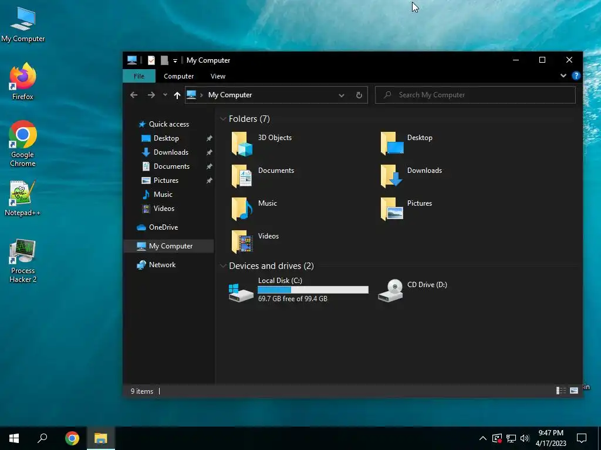The height and width of the screenshot is (450, 601).
Task: Launch Chrome from the taskbar
Action: (x=72, y=438)
